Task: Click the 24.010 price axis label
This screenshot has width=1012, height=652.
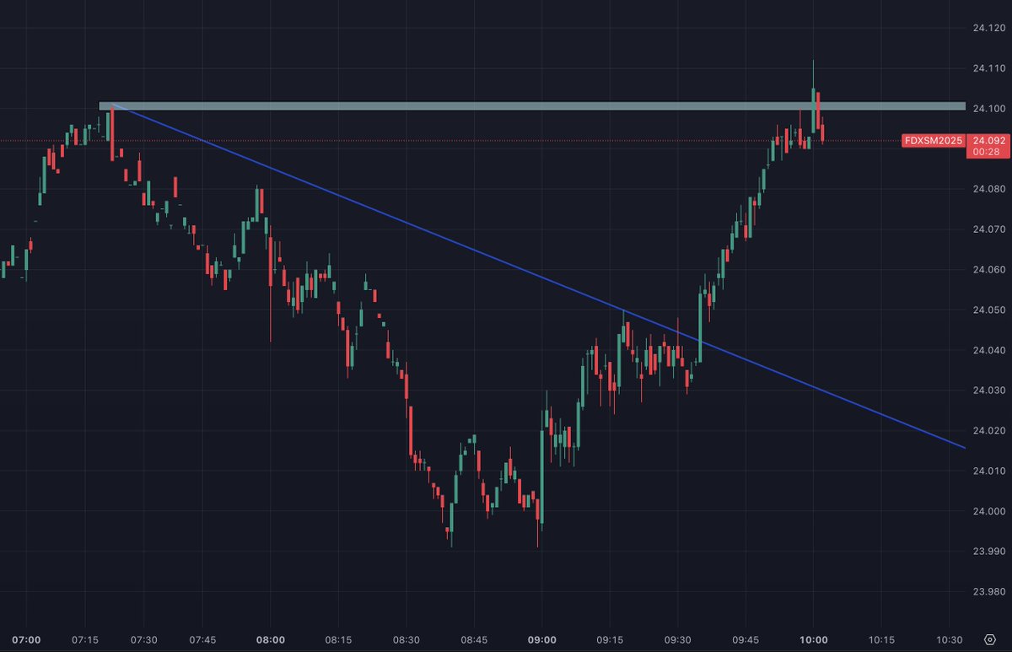Action: click(x=988, y=471)
